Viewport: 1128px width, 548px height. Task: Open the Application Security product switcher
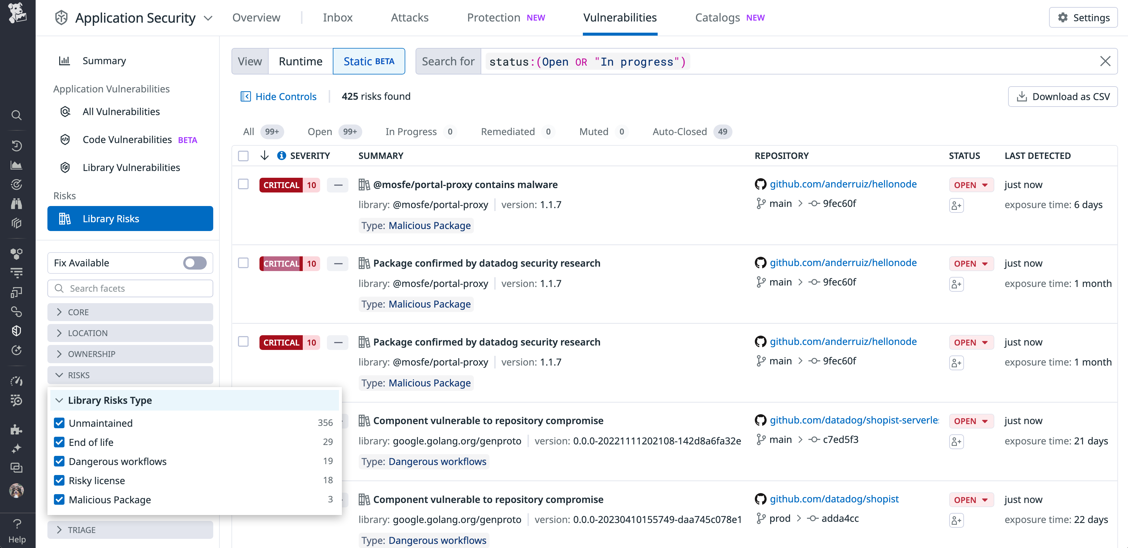pyautogui.click(x=209, y=18)
